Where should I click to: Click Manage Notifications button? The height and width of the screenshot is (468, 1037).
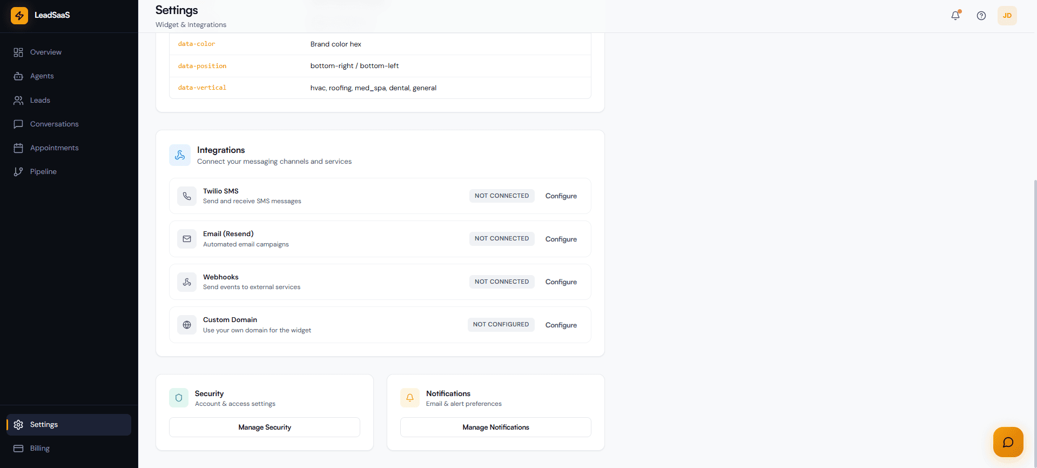pos(496,427)
